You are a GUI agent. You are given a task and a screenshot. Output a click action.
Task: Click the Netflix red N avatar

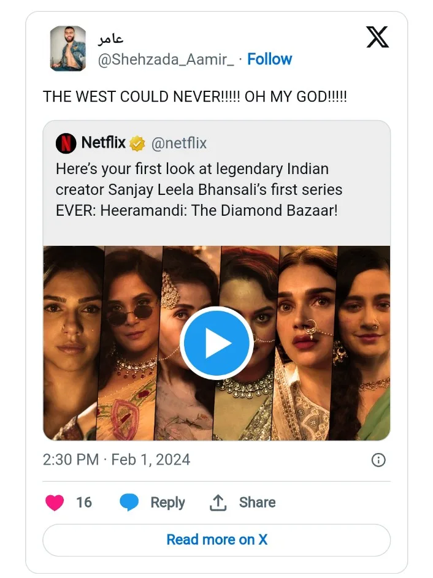click(x=66, y=143)
